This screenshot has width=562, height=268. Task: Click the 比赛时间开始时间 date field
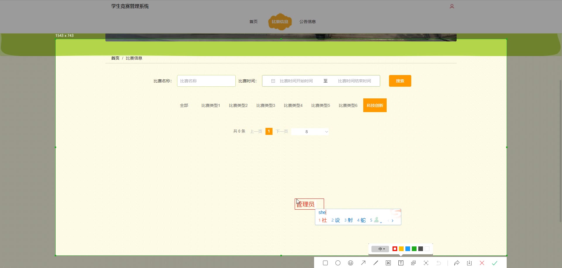(296, 81)
